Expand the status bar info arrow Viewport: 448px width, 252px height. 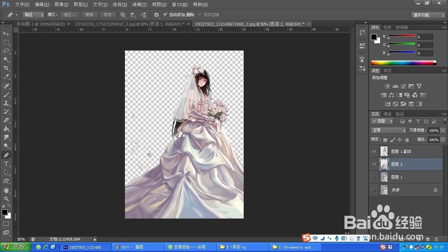pyautogui.click(x=95, y=239)
